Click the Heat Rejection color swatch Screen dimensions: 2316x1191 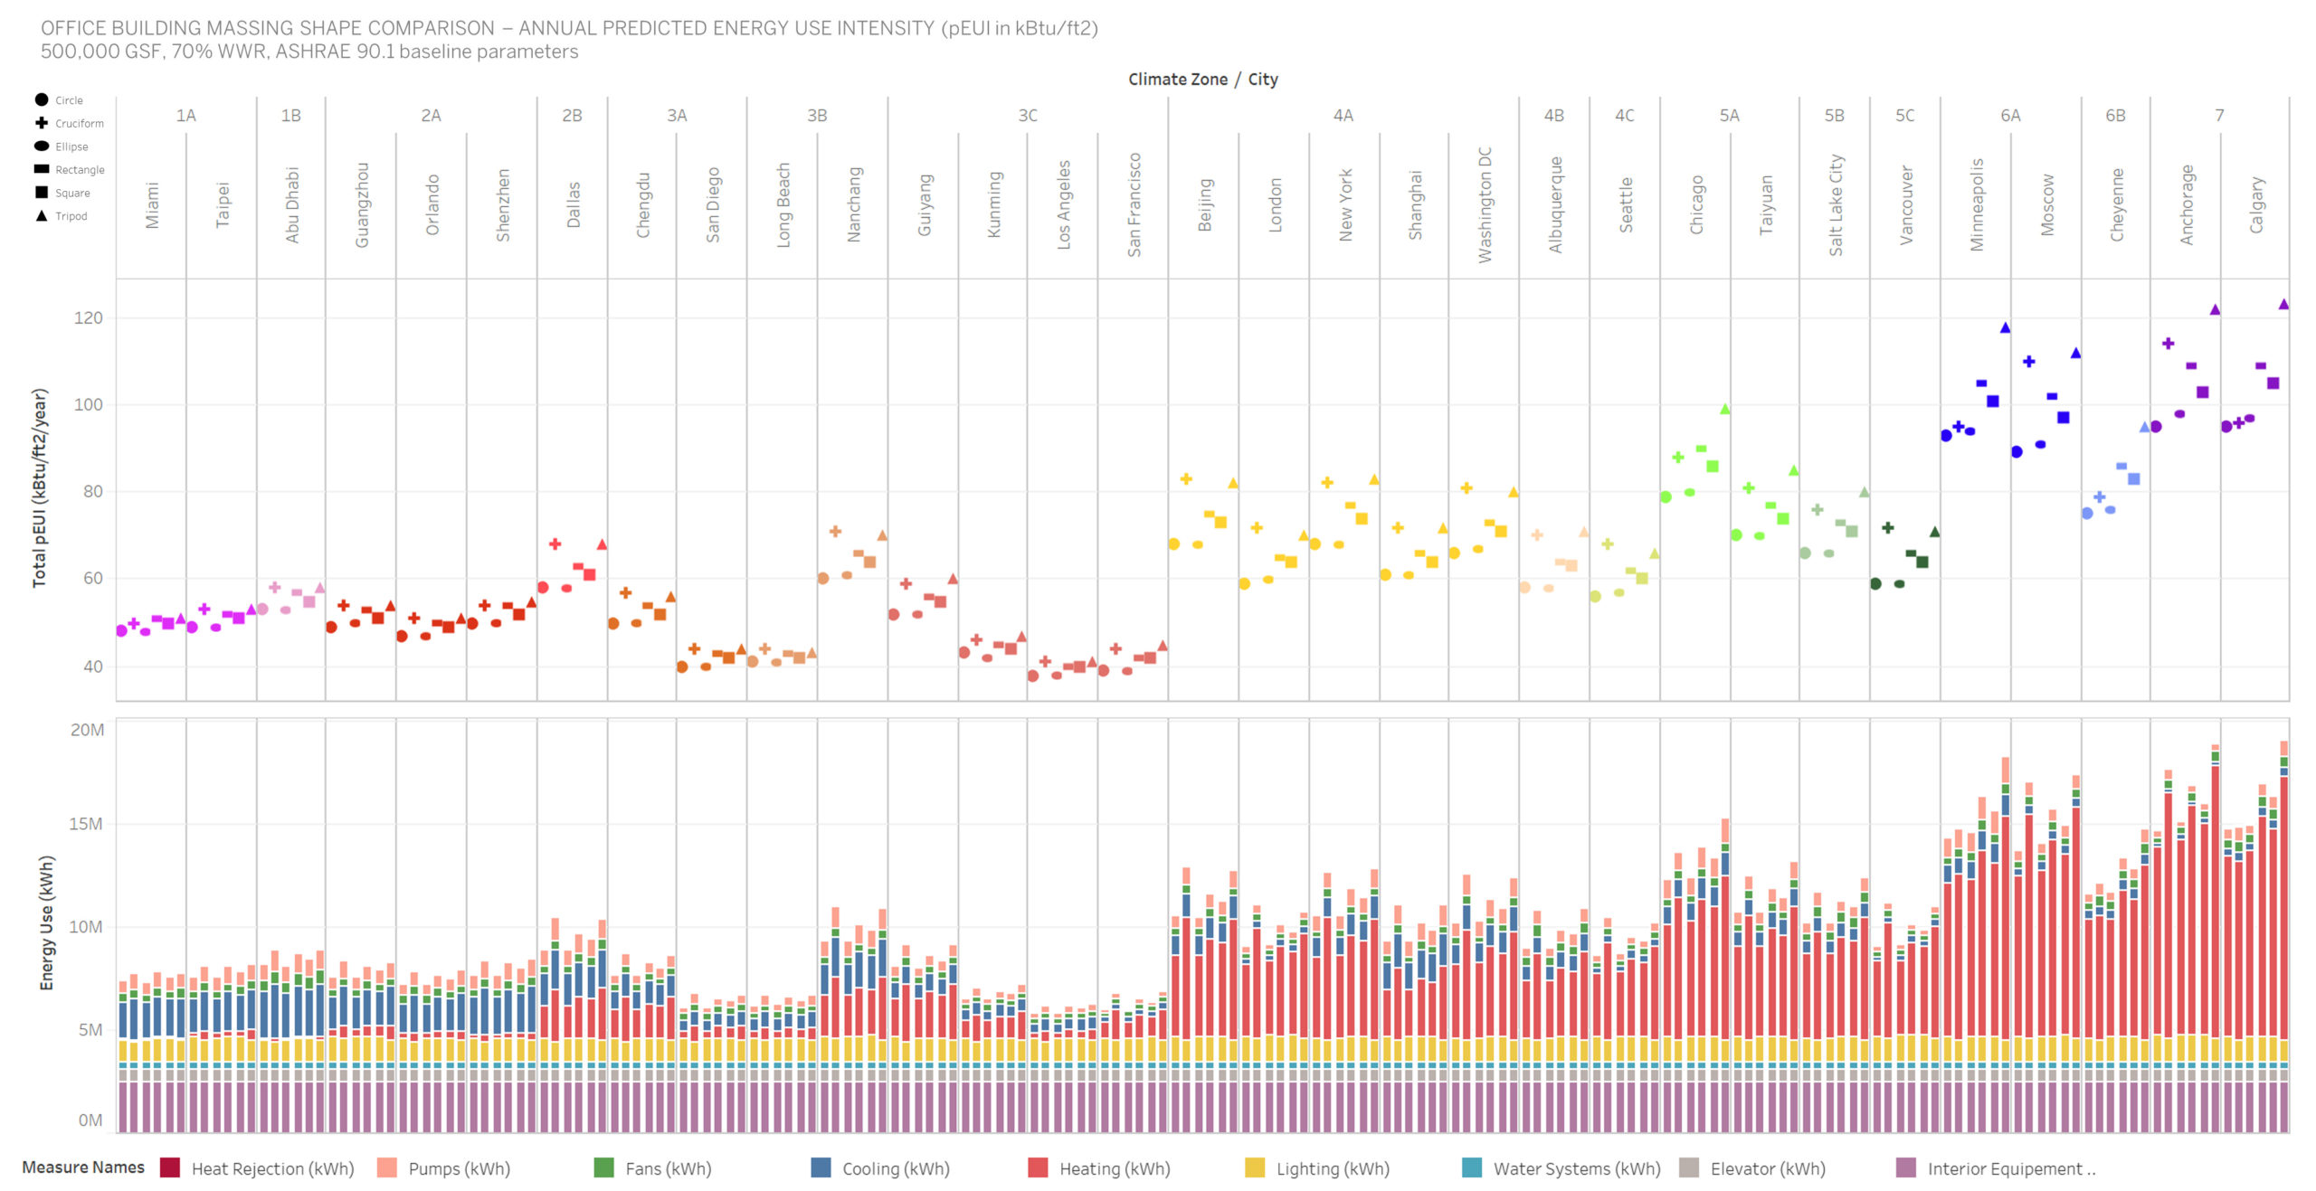pyautogui.click(x=170, y=1167)
